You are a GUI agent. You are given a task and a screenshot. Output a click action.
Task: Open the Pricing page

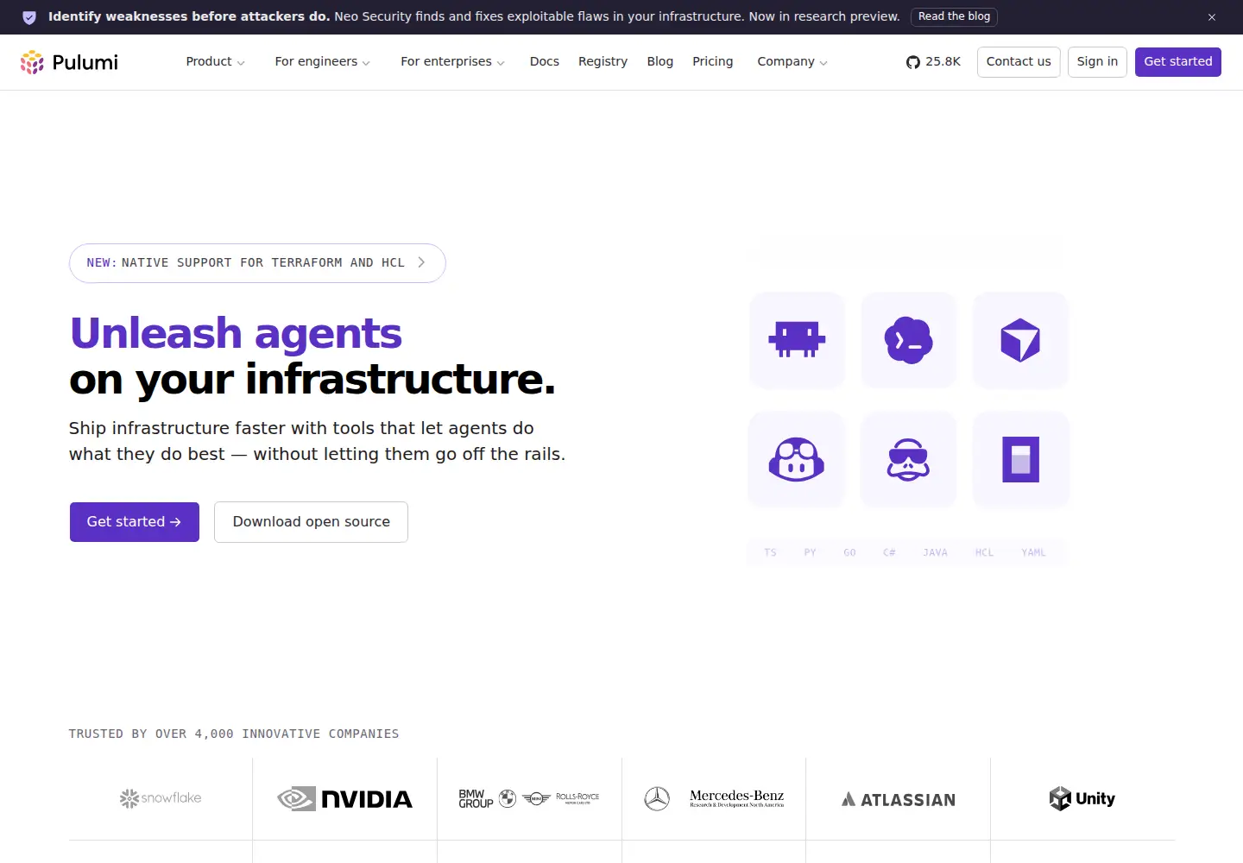tap(713, 62)
